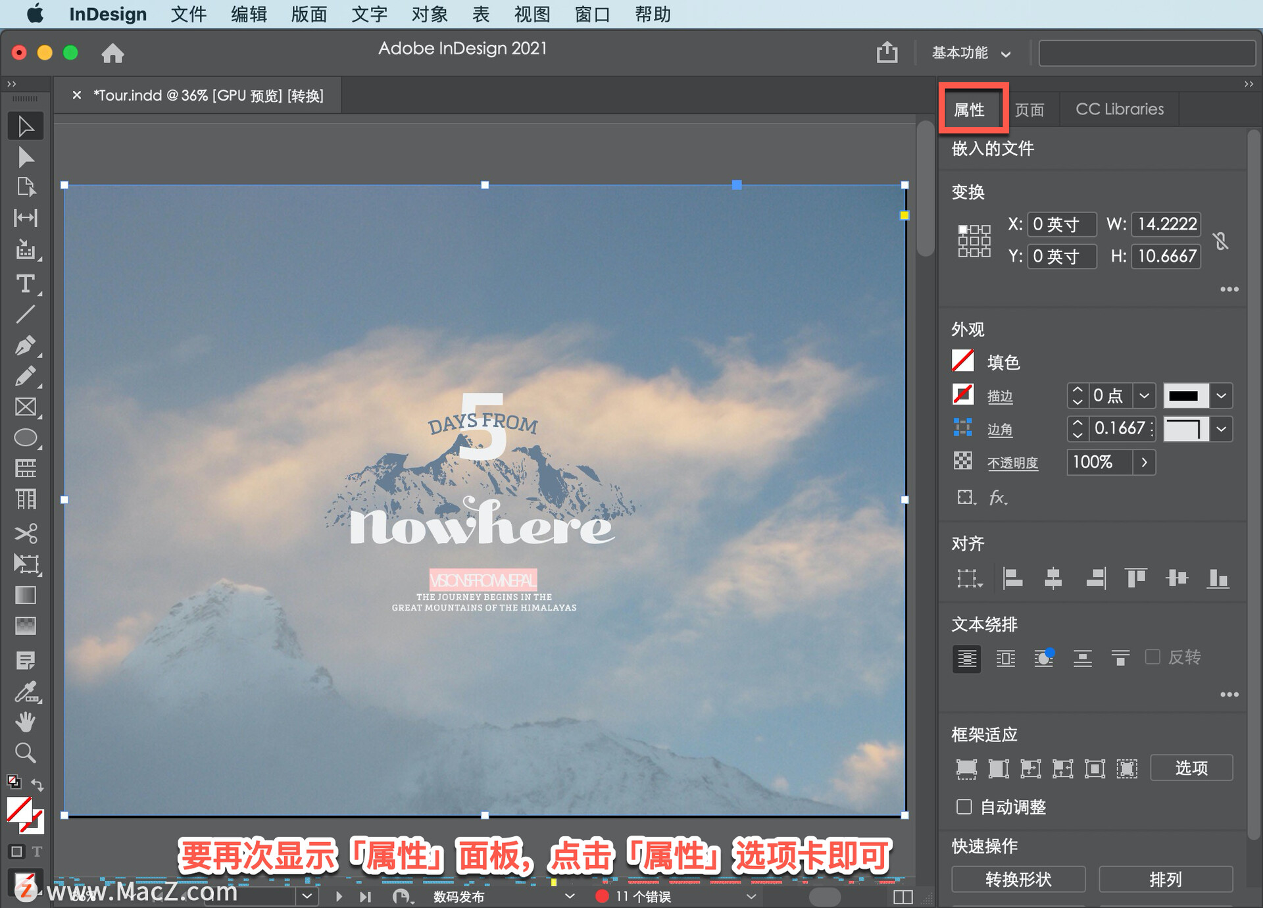
Task: Click the 填色 fill color swatch
Action: click(x=963, y=361)
